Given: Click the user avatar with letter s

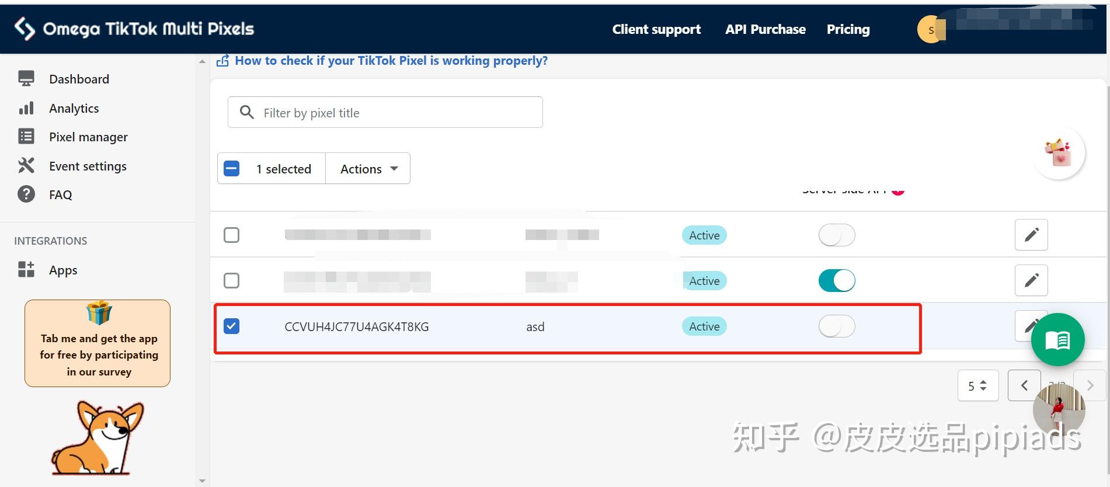Looking at the screenshot, I should coord(931,29).
